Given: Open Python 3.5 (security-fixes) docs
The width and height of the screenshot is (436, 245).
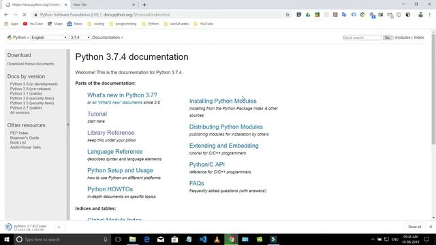Looking at the screenshot, I should [32, 103].
